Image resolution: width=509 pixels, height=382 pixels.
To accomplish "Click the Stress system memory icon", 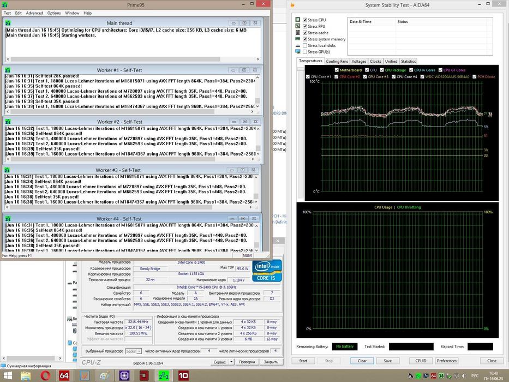I will click(298, 39).
